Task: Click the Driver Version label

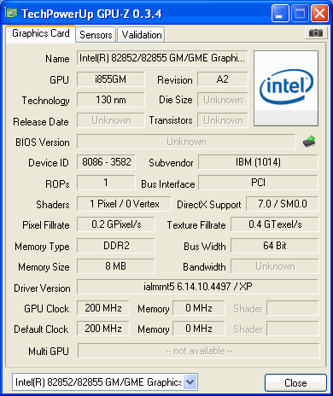Action: tap(42, 288)
